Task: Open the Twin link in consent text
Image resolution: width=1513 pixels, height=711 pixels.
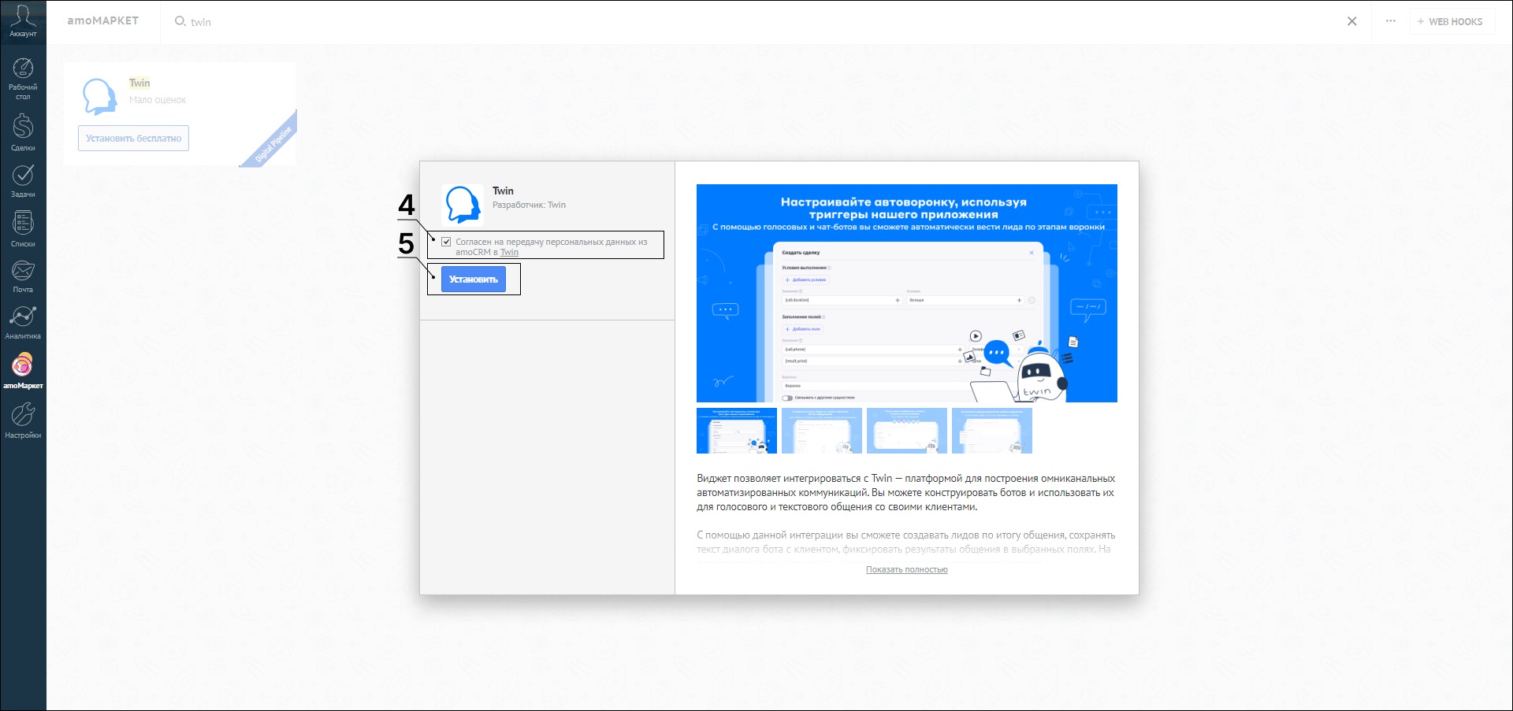Action: point(509,252)
